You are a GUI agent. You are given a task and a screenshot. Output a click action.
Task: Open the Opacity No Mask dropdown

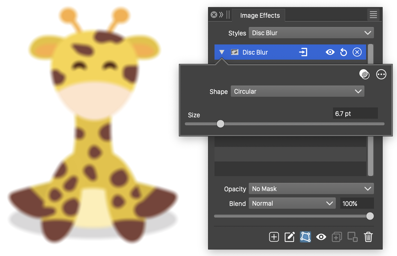click(311, 189)
